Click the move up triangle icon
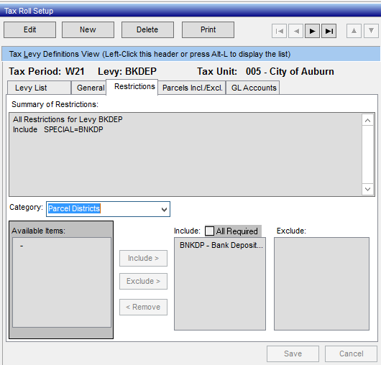The image size is (381, 365). [x=354, y=31]
